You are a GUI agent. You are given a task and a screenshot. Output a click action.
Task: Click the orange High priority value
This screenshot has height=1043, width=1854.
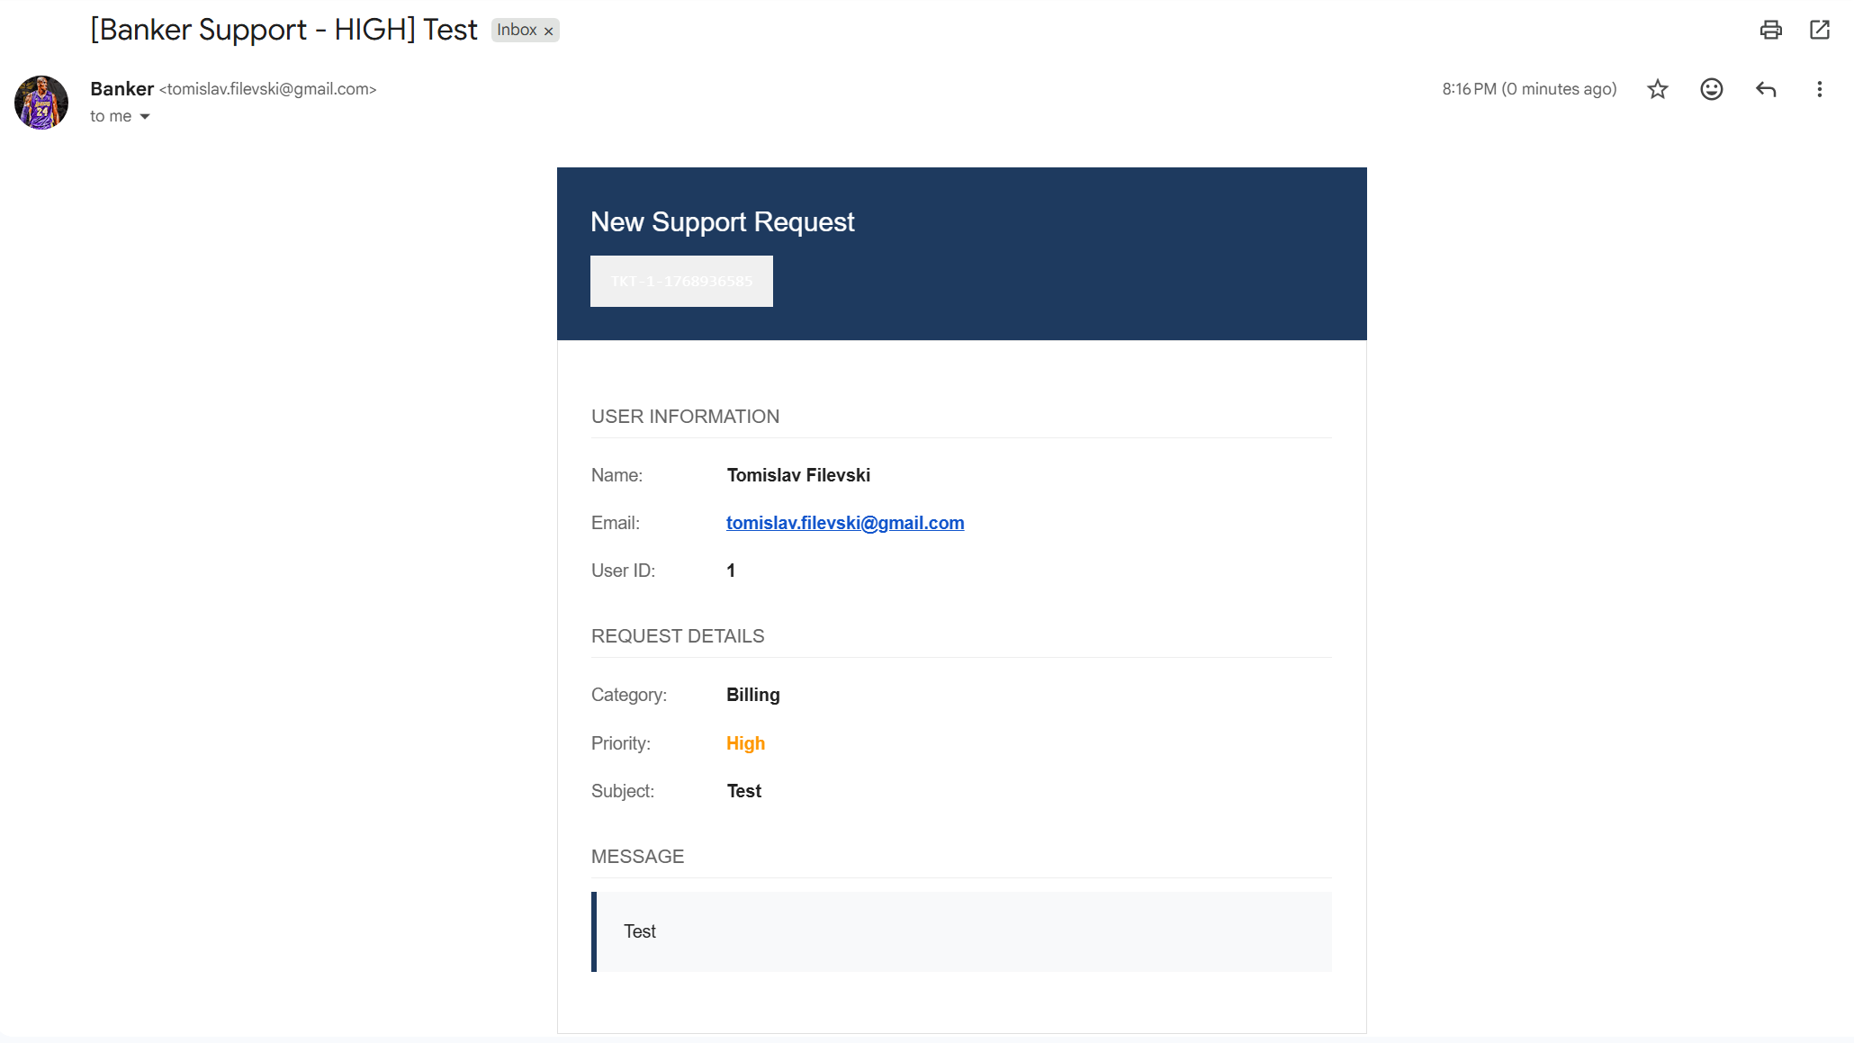click(745, 743)
